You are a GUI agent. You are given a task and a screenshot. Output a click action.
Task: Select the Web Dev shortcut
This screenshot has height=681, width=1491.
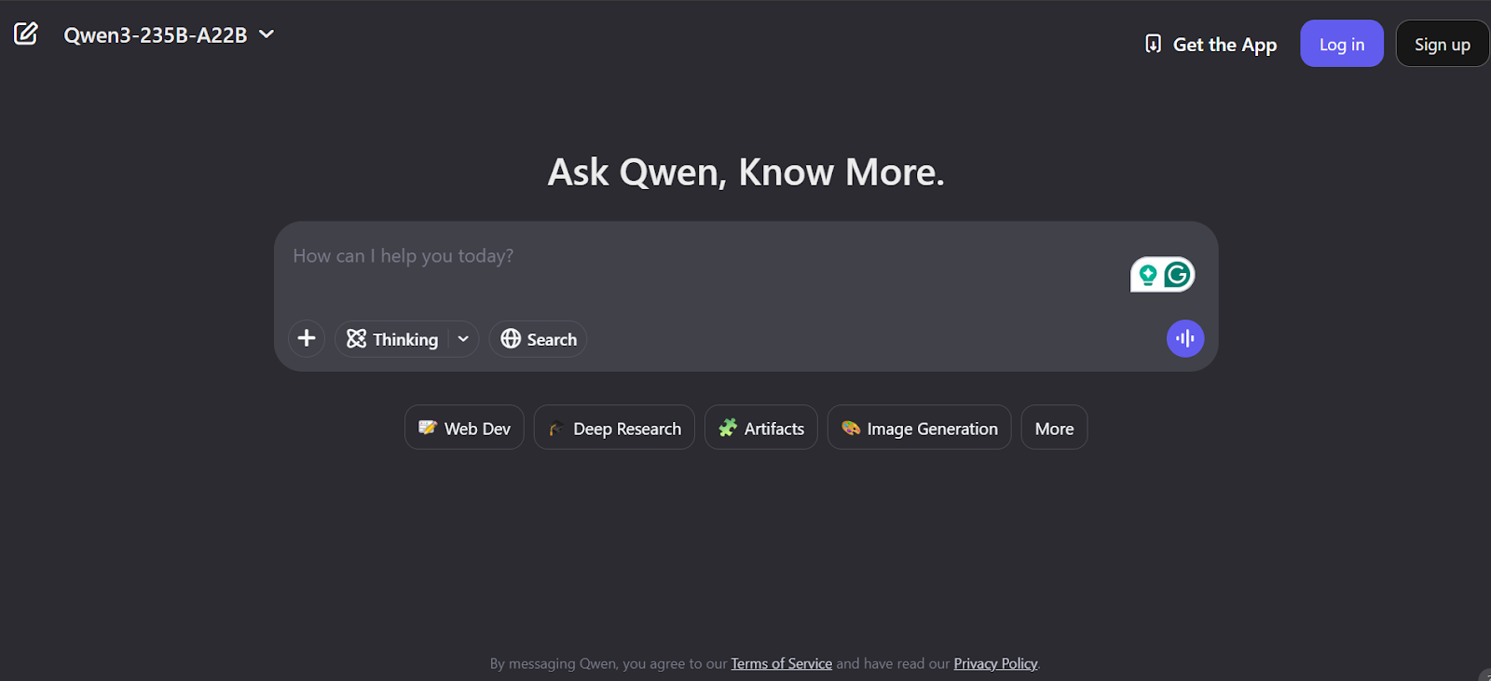click(464, 428)
